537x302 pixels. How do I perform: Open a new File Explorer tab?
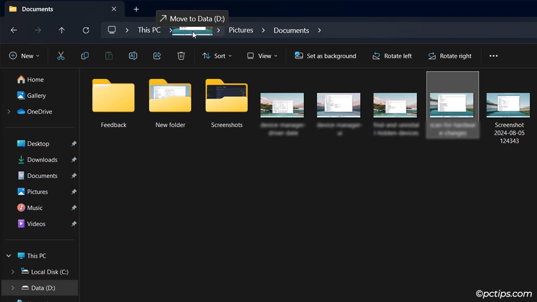(x=136, y=9)
